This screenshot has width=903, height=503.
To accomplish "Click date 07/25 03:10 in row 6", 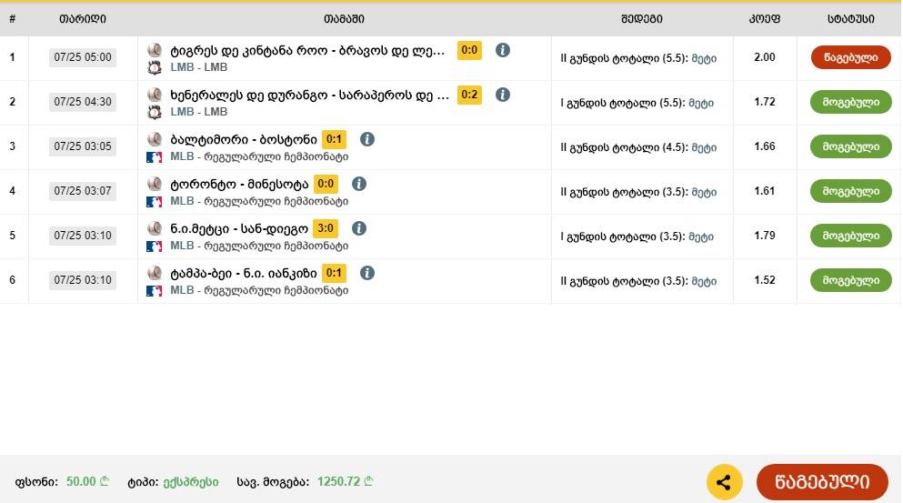I will coord(83,280).
